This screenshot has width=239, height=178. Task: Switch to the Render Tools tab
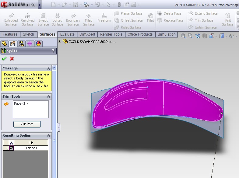111,34
